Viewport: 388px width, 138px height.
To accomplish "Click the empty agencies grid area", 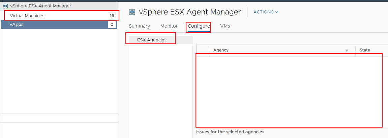I will [x=289, y=91].
